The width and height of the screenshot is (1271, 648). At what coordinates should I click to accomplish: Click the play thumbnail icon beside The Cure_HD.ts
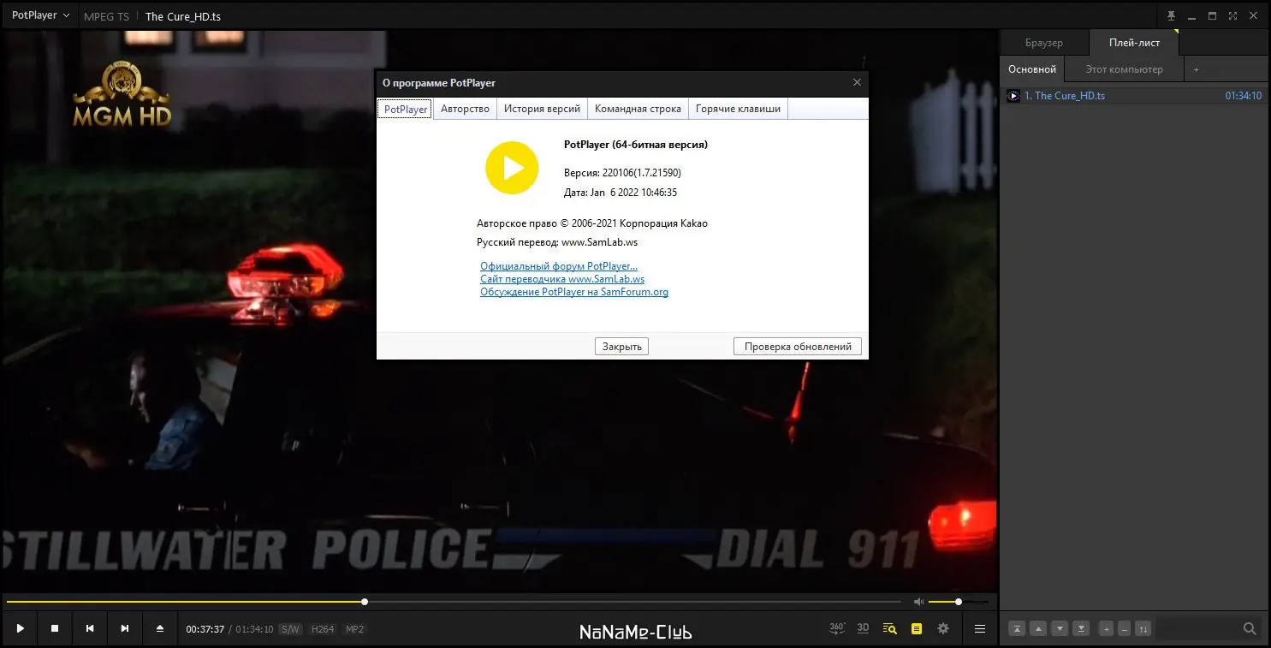pyautogui.click(x=1013, y=96)
